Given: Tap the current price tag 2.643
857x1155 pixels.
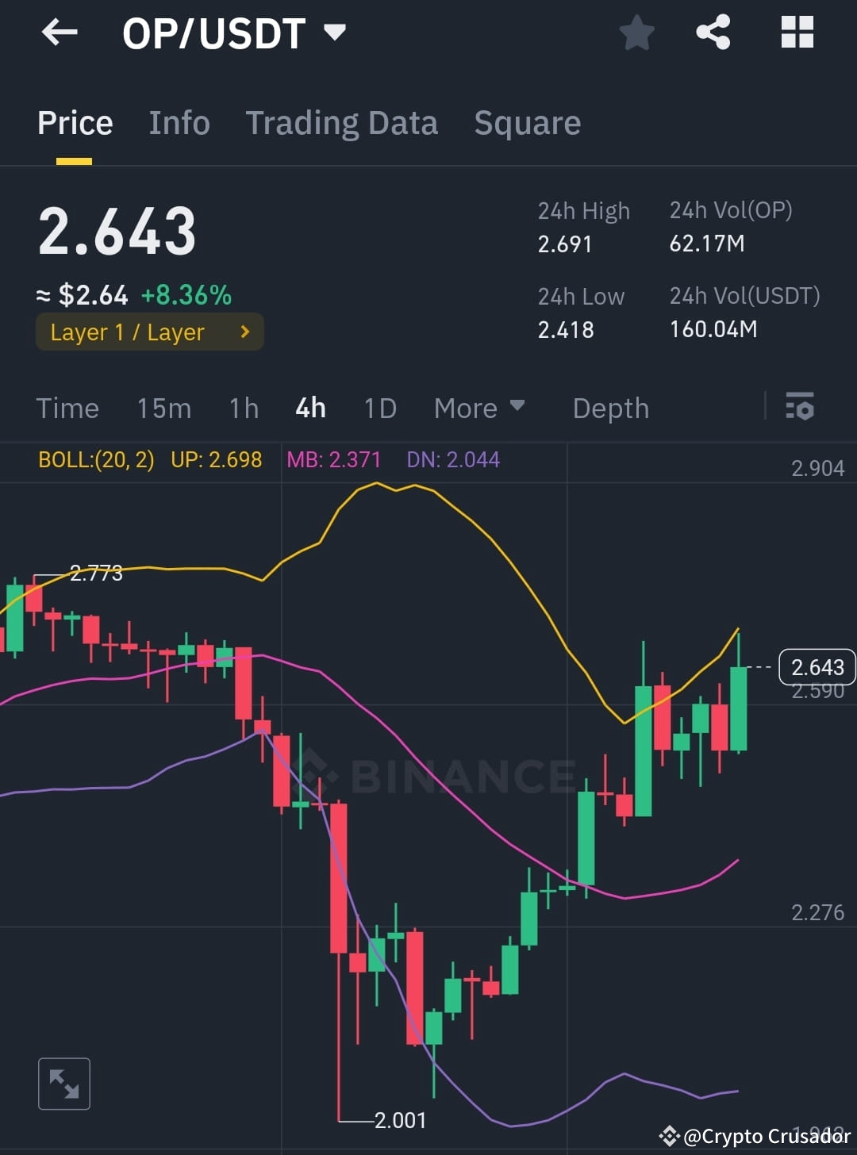Looking at the screenshot, I should (x=817, y=667).
